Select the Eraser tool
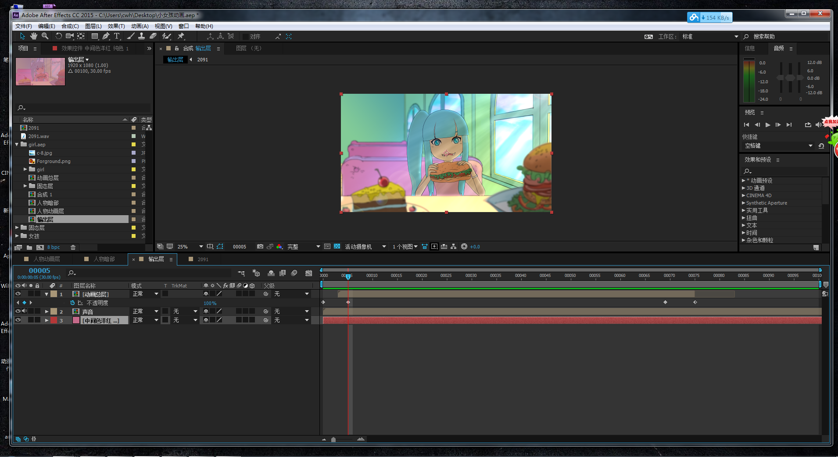This screenshot has height=457, width=838. click(x=153, y=36)
